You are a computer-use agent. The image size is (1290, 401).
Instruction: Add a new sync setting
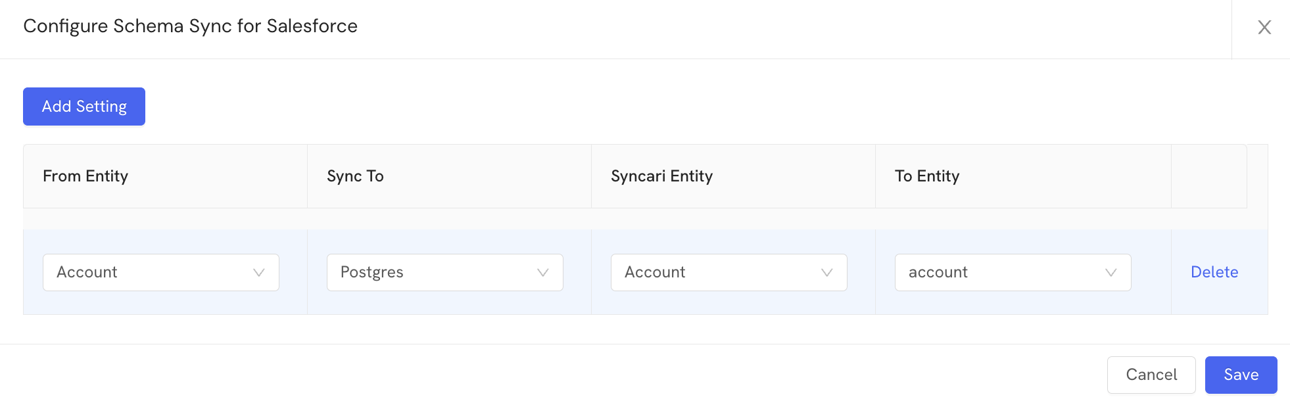click(84, 106)
